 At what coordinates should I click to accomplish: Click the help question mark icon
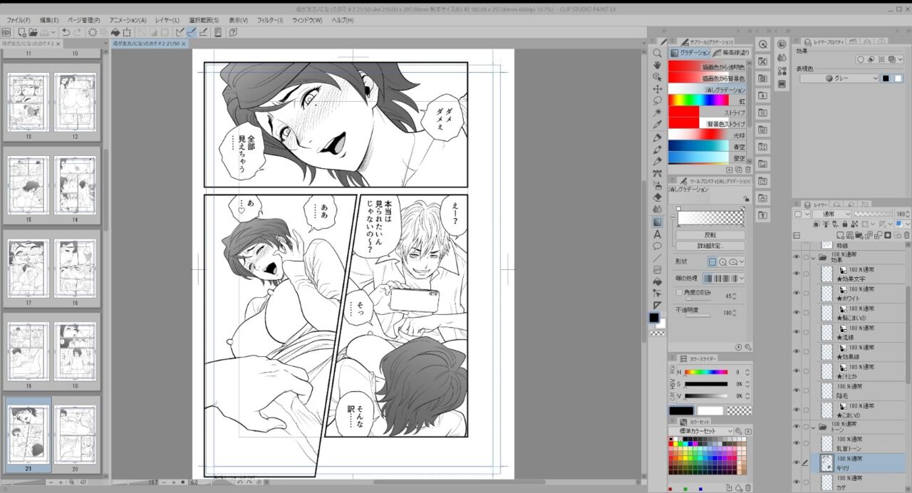pyautogui.click(x=233, y=32)
